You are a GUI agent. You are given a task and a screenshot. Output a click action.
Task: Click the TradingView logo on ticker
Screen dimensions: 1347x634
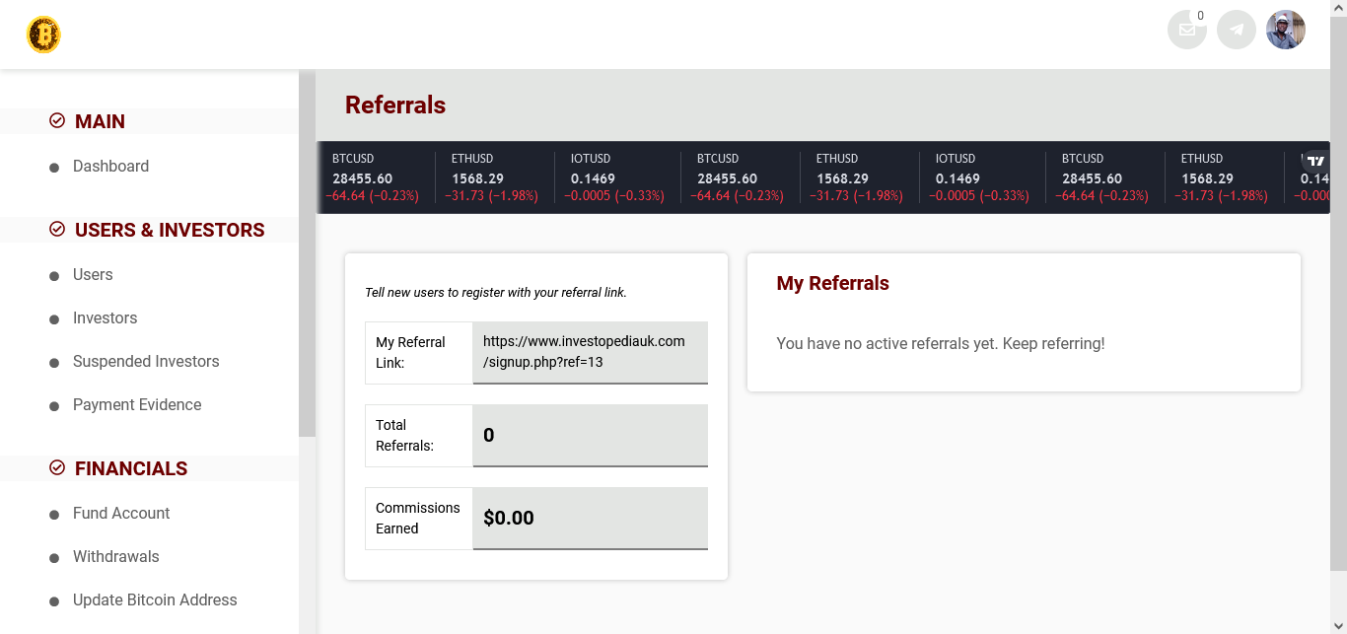tap(1315, 161)
